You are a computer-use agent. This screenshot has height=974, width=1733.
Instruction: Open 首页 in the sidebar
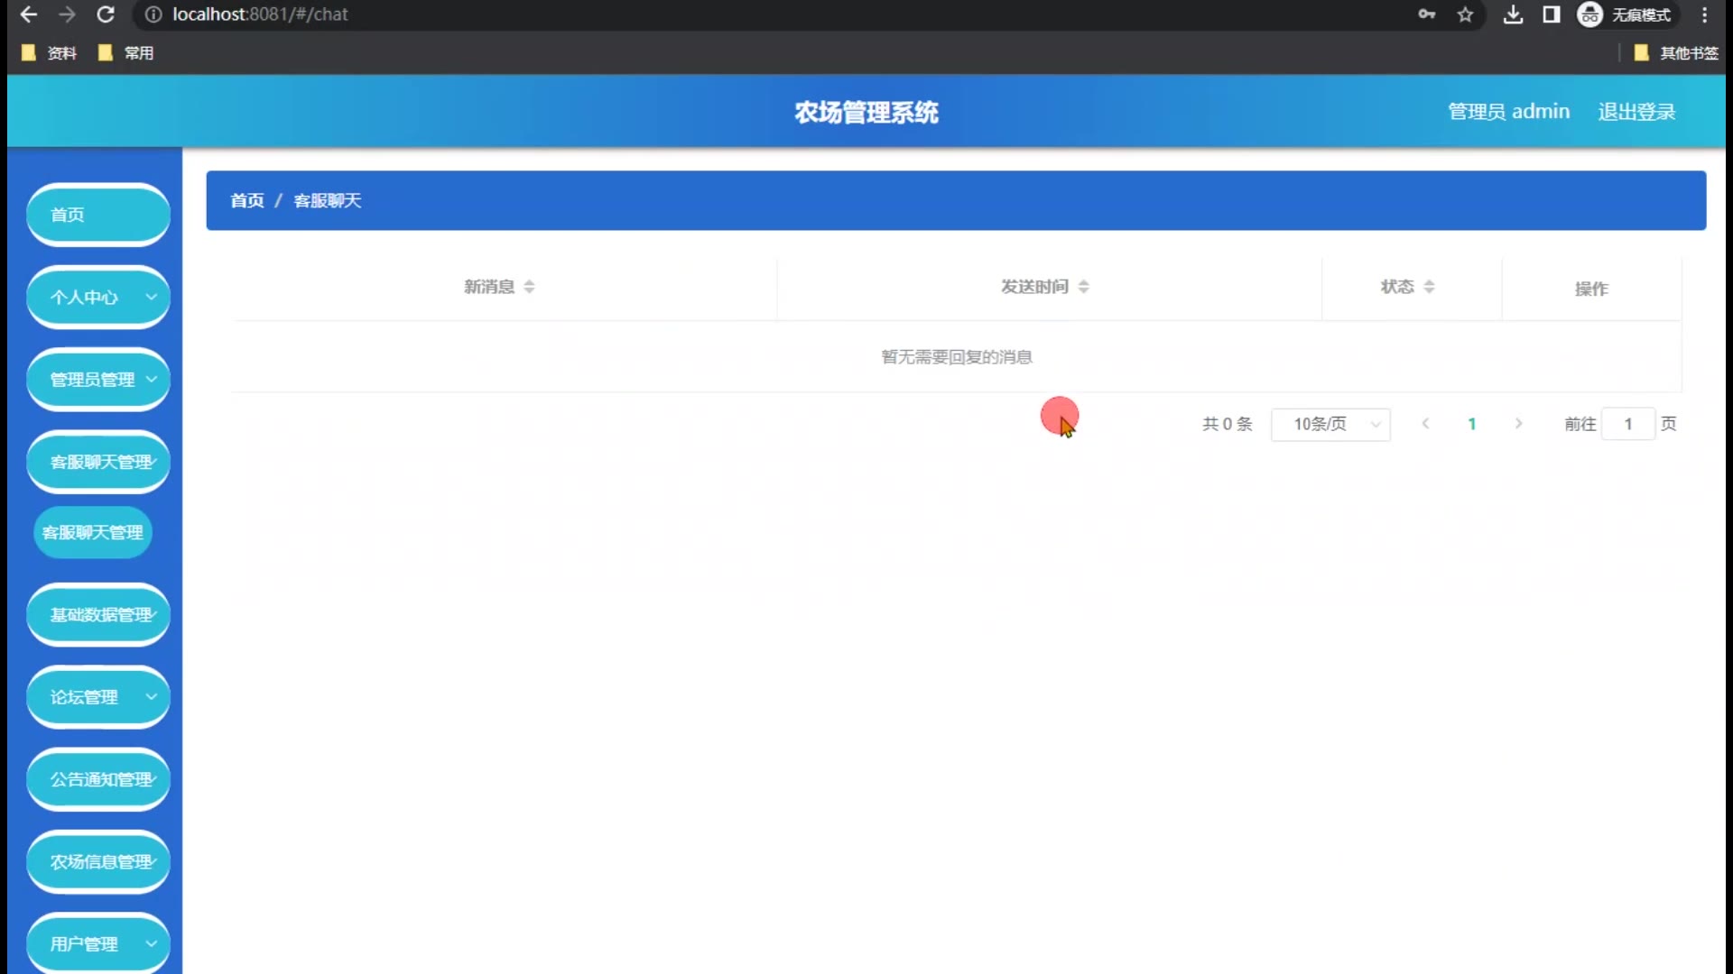[x=98, y=215]
